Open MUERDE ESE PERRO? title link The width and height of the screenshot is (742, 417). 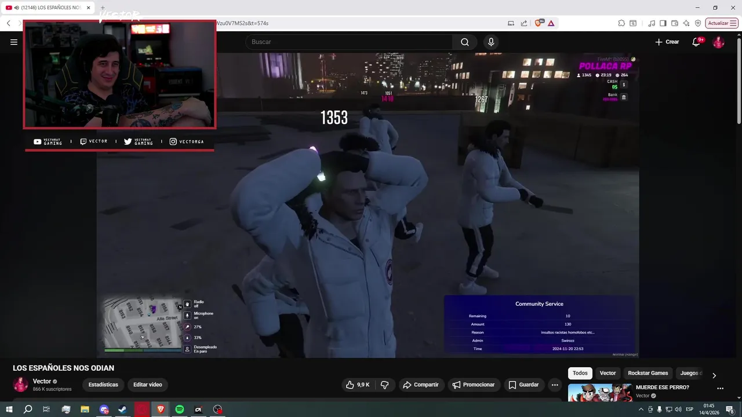663,387
